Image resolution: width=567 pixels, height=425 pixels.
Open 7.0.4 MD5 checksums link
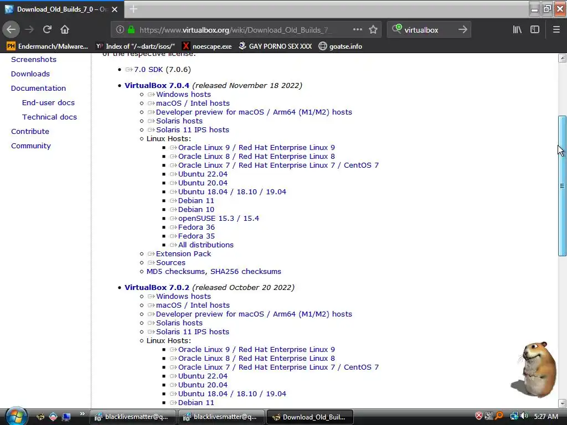pos(176,271)
